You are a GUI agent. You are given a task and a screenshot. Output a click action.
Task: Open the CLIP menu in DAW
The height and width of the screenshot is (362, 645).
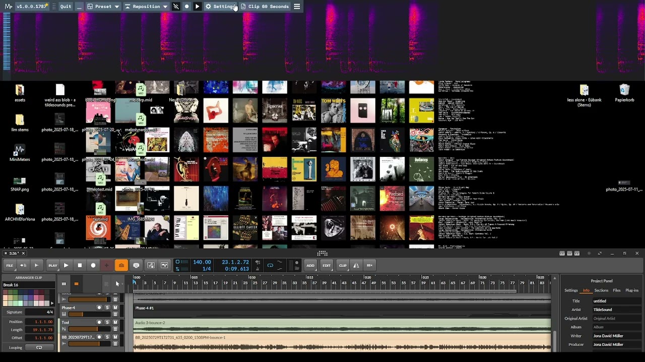(x=343, y=265)
